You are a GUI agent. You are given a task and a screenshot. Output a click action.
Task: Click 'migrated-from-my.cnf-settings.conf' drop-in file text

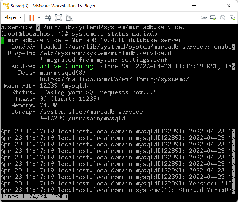[x=107, y=60]
